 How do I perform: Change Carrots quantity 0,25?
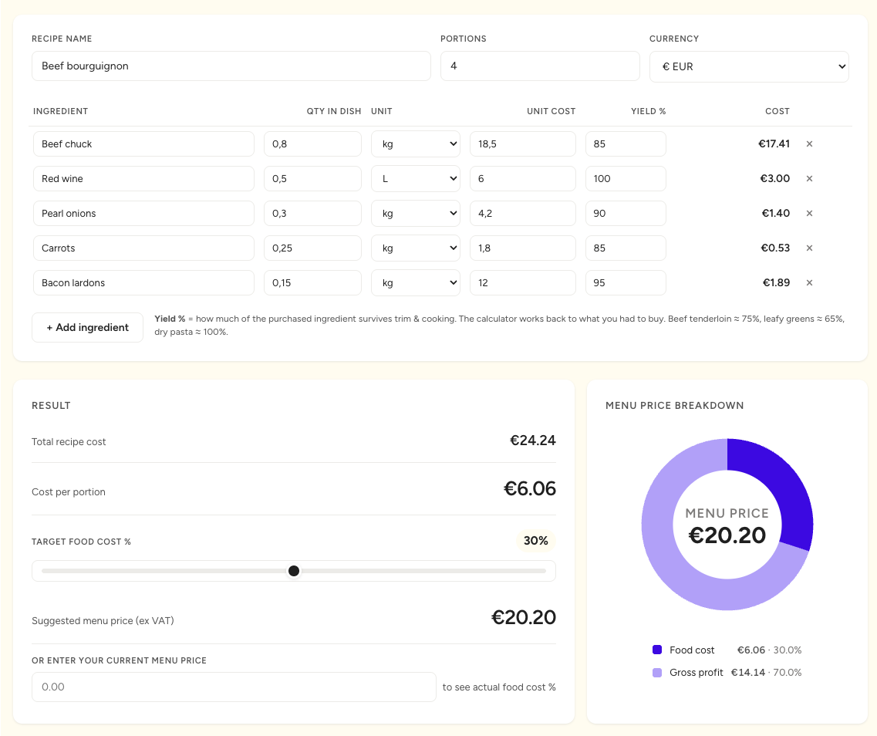pyautogui.click(x=312, y=248)
